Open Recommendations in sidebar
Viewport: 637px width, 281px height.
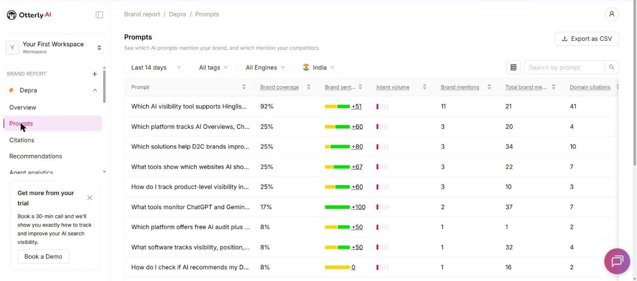[36, 156]
